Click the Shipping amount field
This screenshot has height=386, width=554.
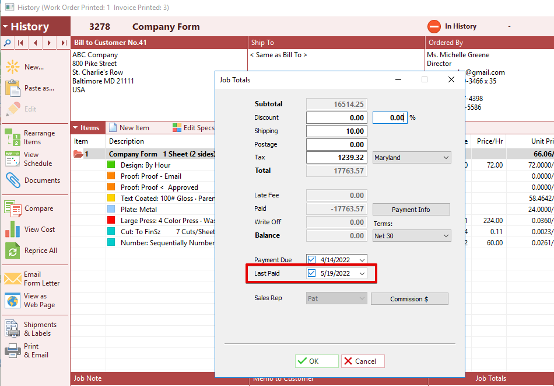pyautogui.click(x=336, y=131)
